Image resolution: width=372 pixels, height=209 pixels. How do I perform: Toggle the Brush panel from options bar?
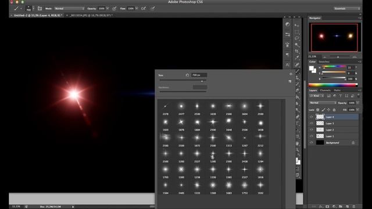[x=40, y=9]
